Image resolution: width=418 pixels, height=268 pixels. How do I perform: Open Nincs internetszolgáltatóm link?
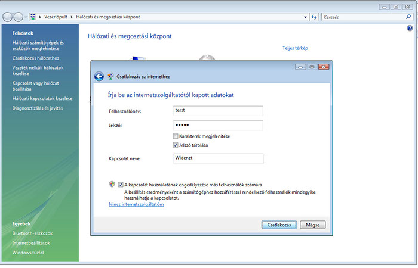click(136, 204)
